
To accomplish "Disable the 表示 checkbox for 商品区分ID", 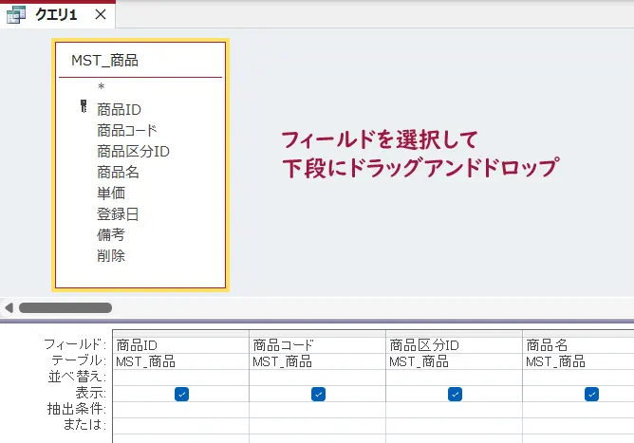I will [455, 394].
